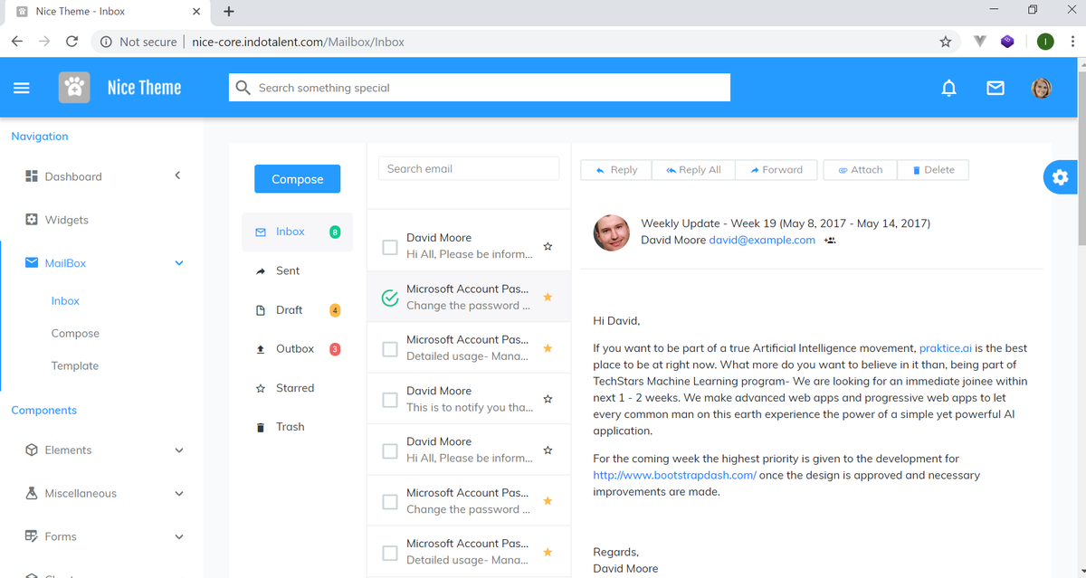The width and height of the screenshot is (1086, 578).
Task: Open the praktice.ai link in the email
Action: coord(945,347)
